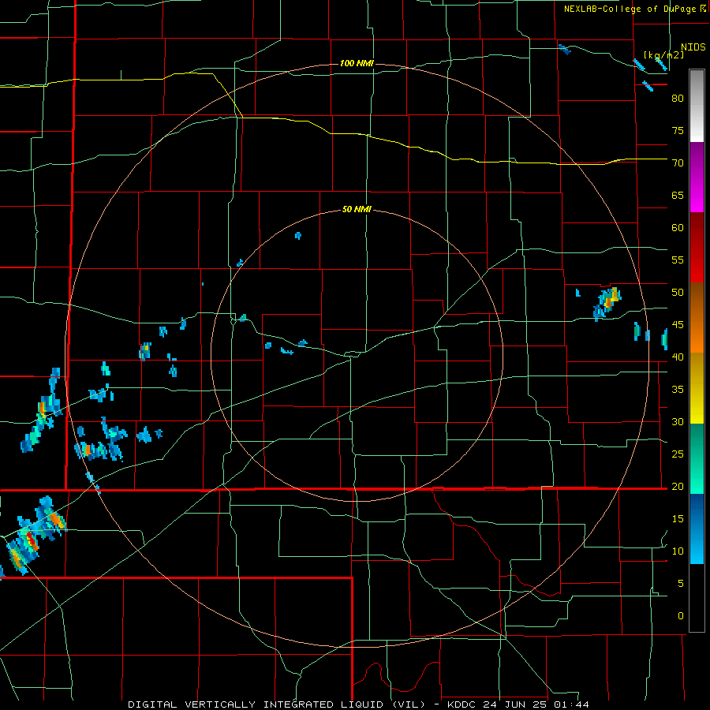Click the 100 NMI range ring label
Image resolution: width=710 pixels, height=710 pixels.
coord(357,63)
